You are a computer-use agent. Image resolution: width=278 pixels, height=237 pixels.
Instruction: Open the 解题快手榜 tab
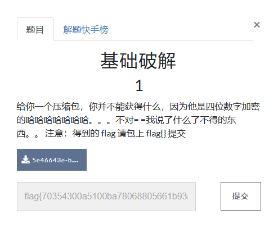coord(86,30)
